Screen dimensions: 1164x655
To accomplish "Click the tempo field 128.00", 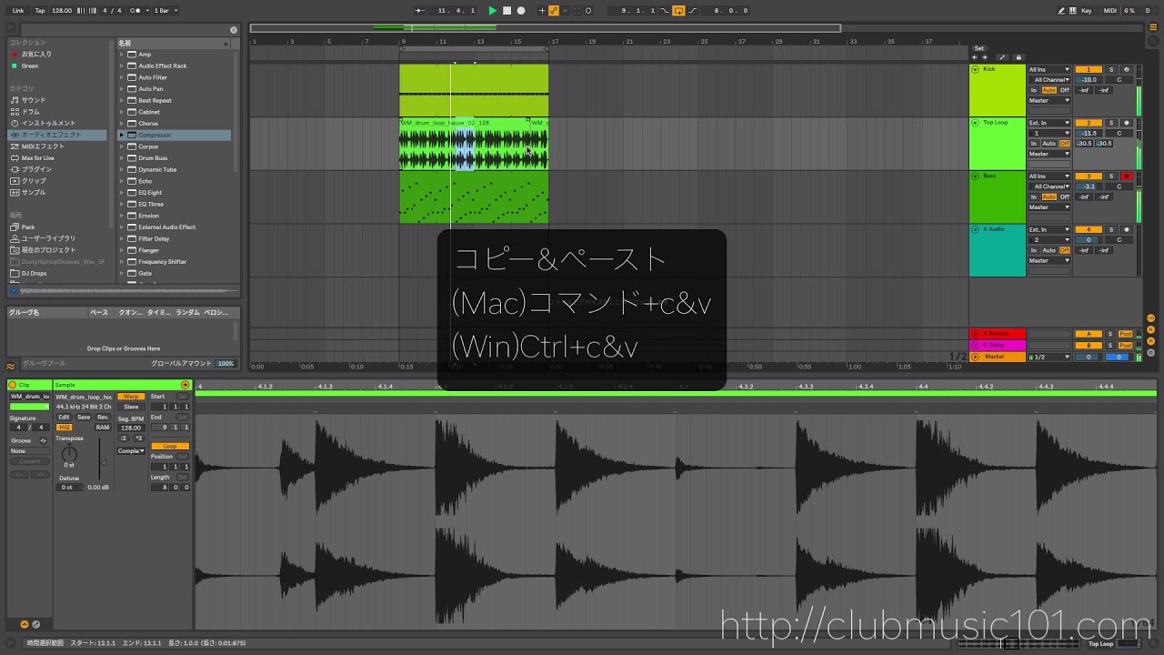I will pyautogui.click(x=63, y=11).
